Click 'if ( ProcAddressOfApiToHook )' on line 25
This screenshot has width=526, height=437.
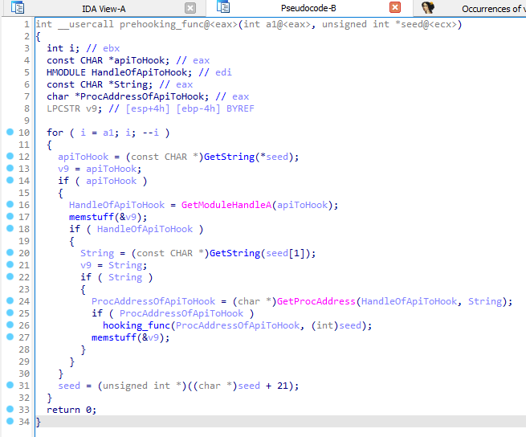coord(173,313)
